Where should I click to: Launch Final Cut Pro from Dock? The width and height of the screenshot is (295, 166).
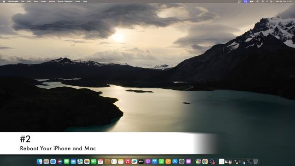tap(198, 161)
